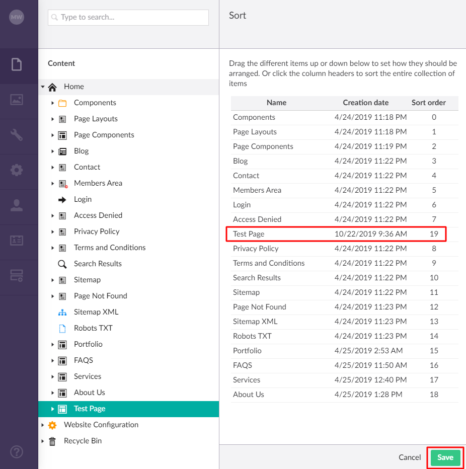Expand the Components tree node
This screenshot has height=469, width=466.
click(53, 103)
